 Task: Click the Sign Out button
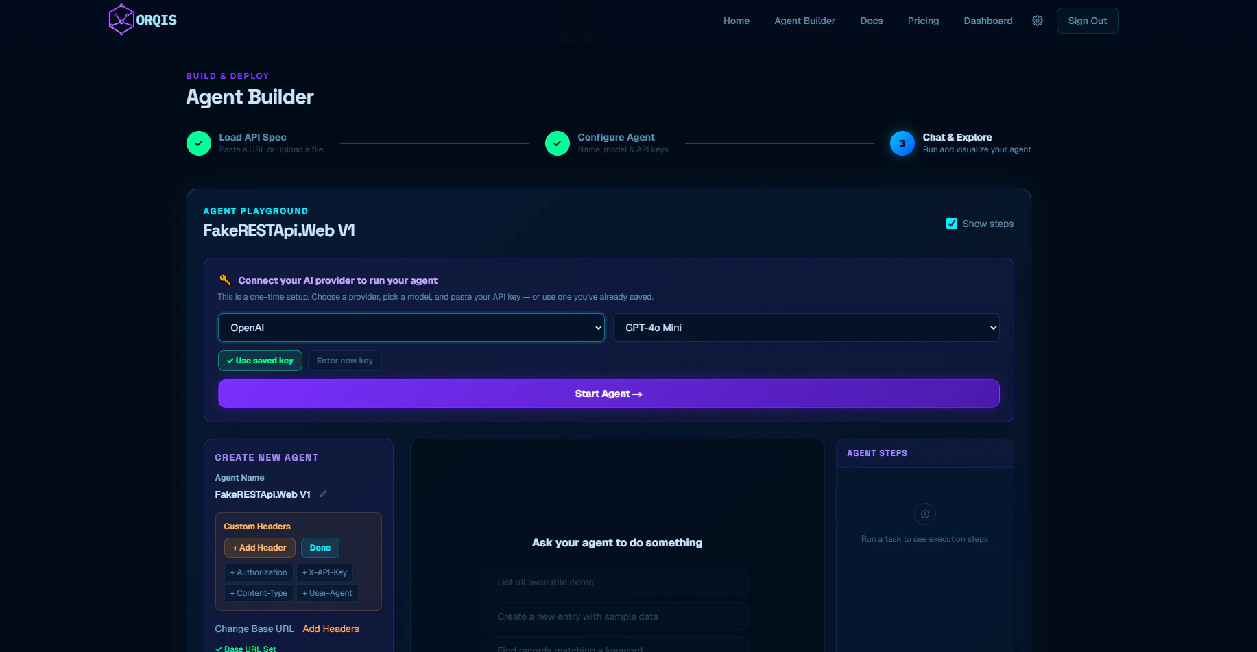(x=1088, y=21)
